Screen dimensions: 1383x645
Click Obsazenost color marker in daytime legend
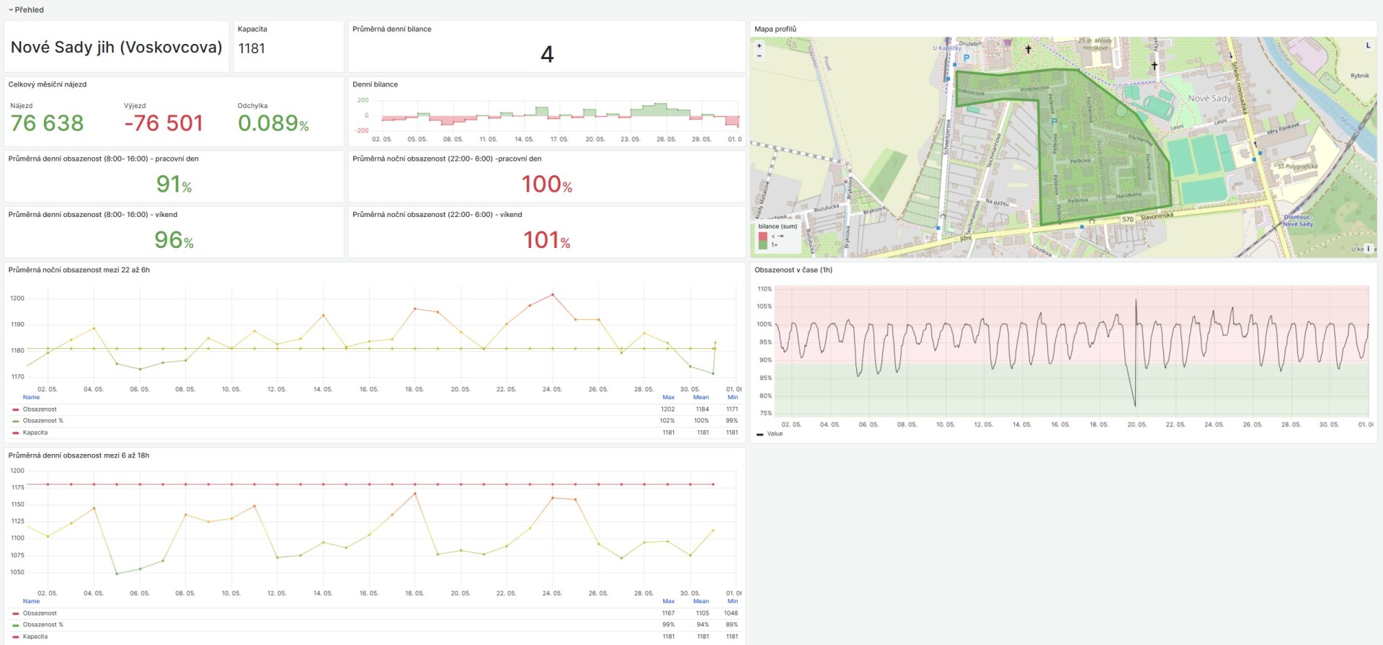pyautogui.click(x=16, y=613)
